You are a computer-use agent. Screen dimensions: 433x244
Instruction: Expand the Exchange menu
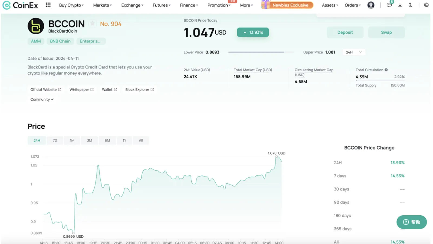pos(132,5)
